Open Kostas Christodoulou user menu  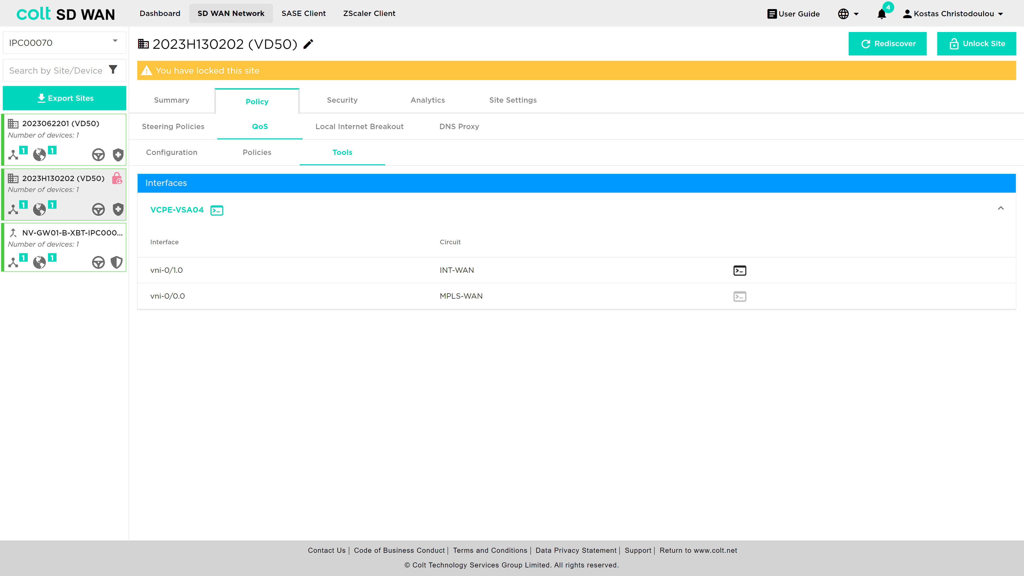953,14
